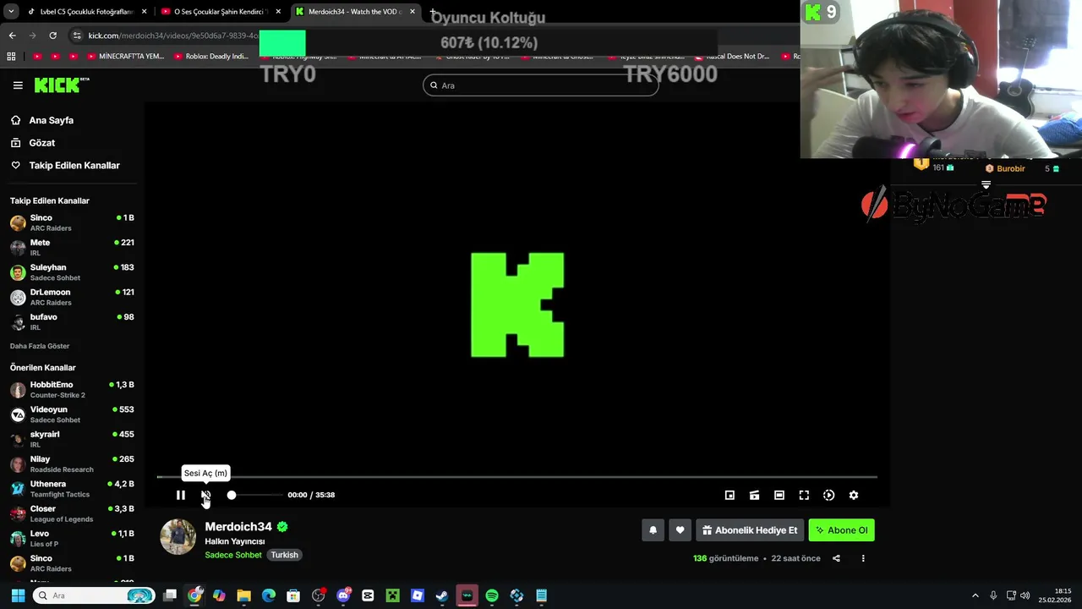Open DrLemoon channel in sidebar
The width and height of the screenshot is (1082, 609).
72,297
